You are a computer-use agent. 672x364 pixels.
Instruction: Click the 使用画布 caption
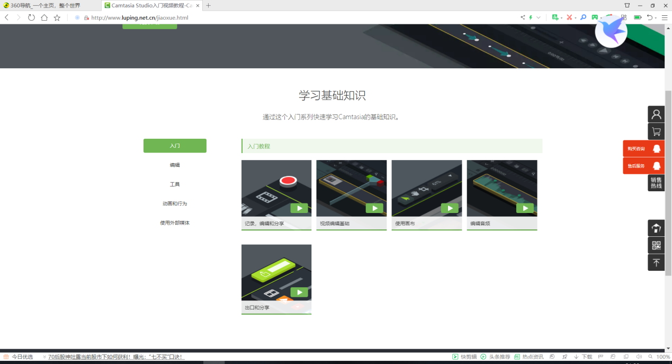[x=405, y=224]
